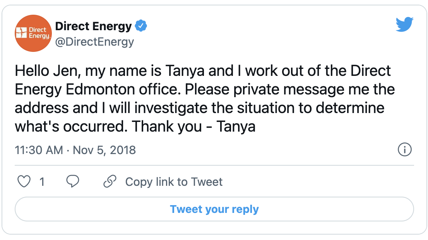Like the tweet with the heart icon
The width and height of the screenshot is (428, 240).
click(x=24, y=181)
